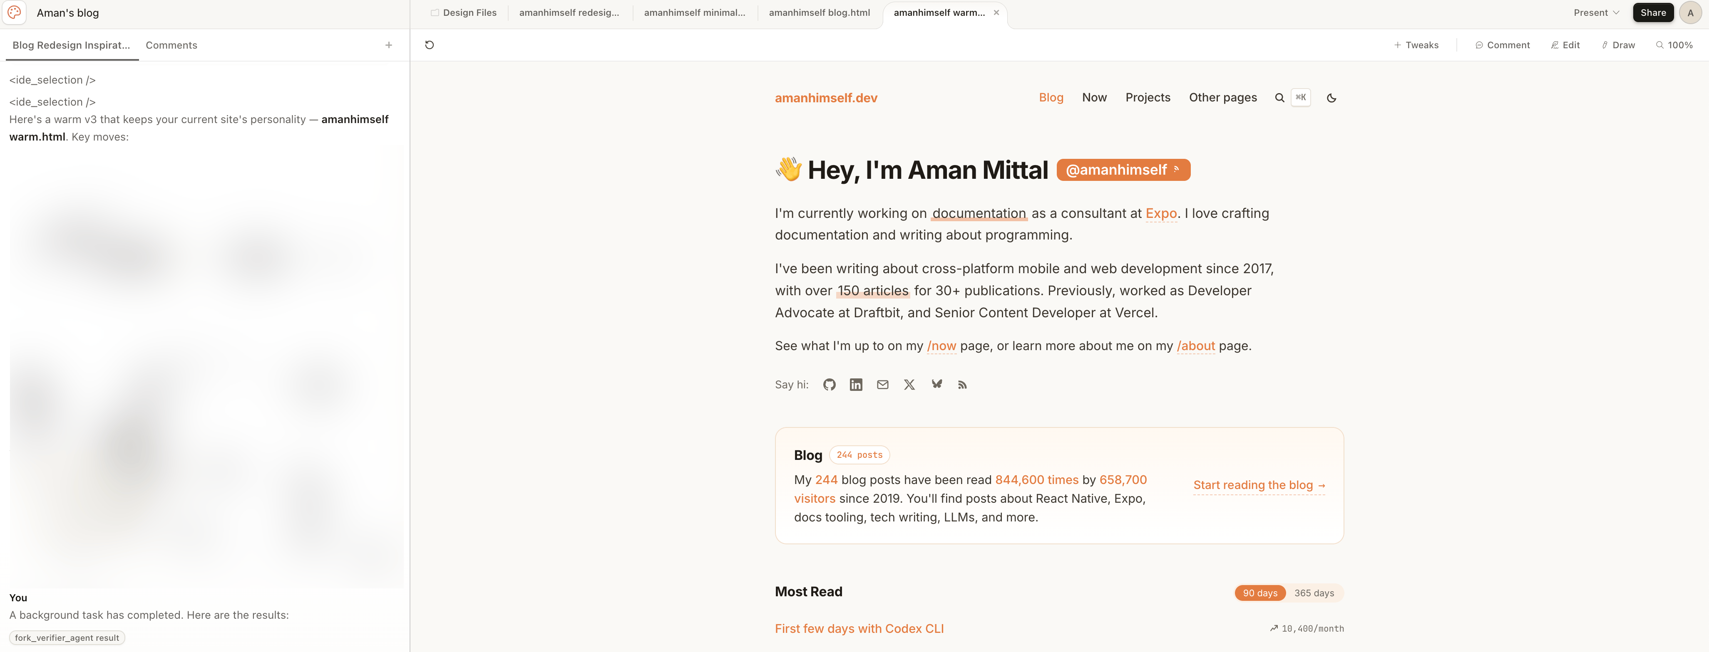Open the /about page link
Viewport: 1709px width, 652px height.
pos(1195,346)
